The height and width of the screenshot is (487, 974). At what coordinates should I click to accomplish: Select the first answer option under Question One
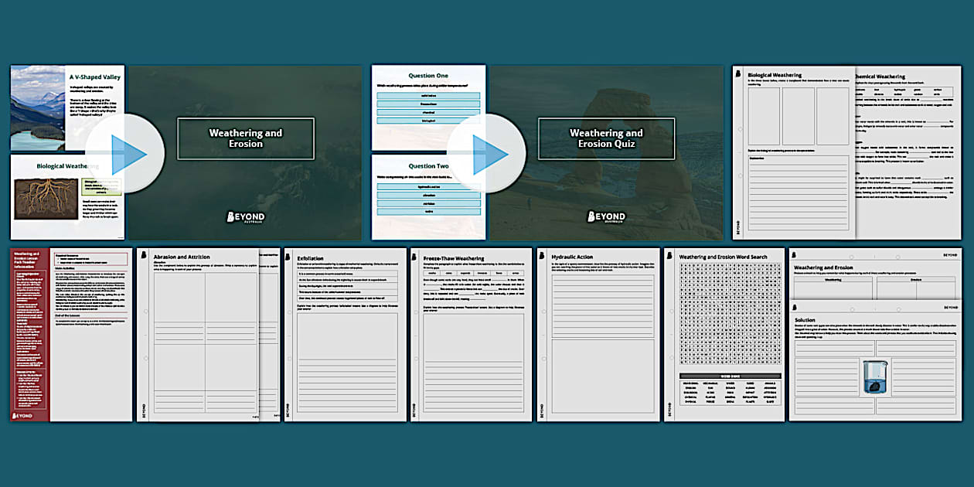coord(428,96)
